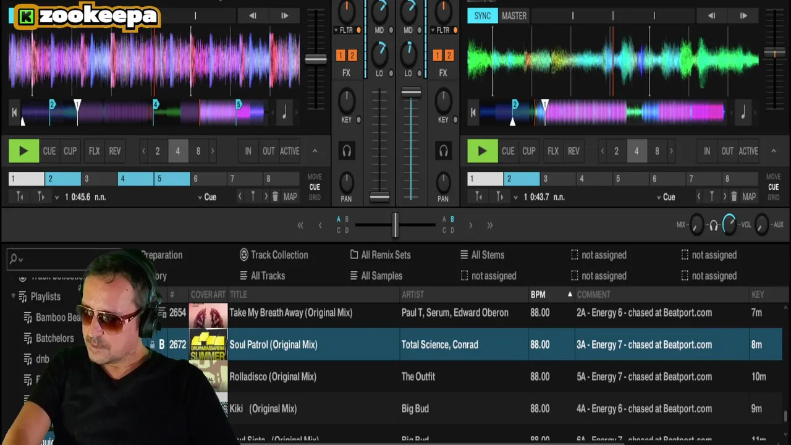Fade crossfader fully left with double arrow
This screenshot has width=791, height=445.
point(300,226)
